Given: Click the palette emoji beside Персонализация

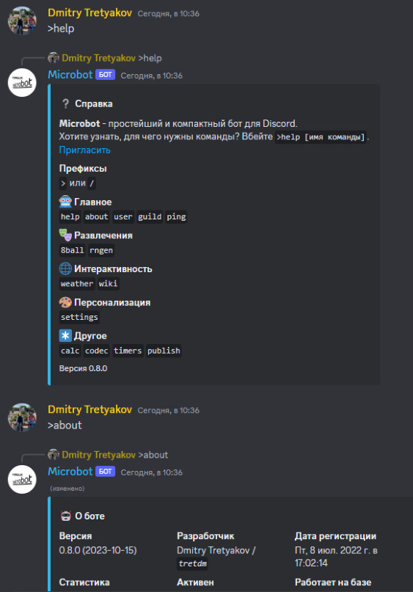Looking at the screenshot, I should tap(65, 302).
